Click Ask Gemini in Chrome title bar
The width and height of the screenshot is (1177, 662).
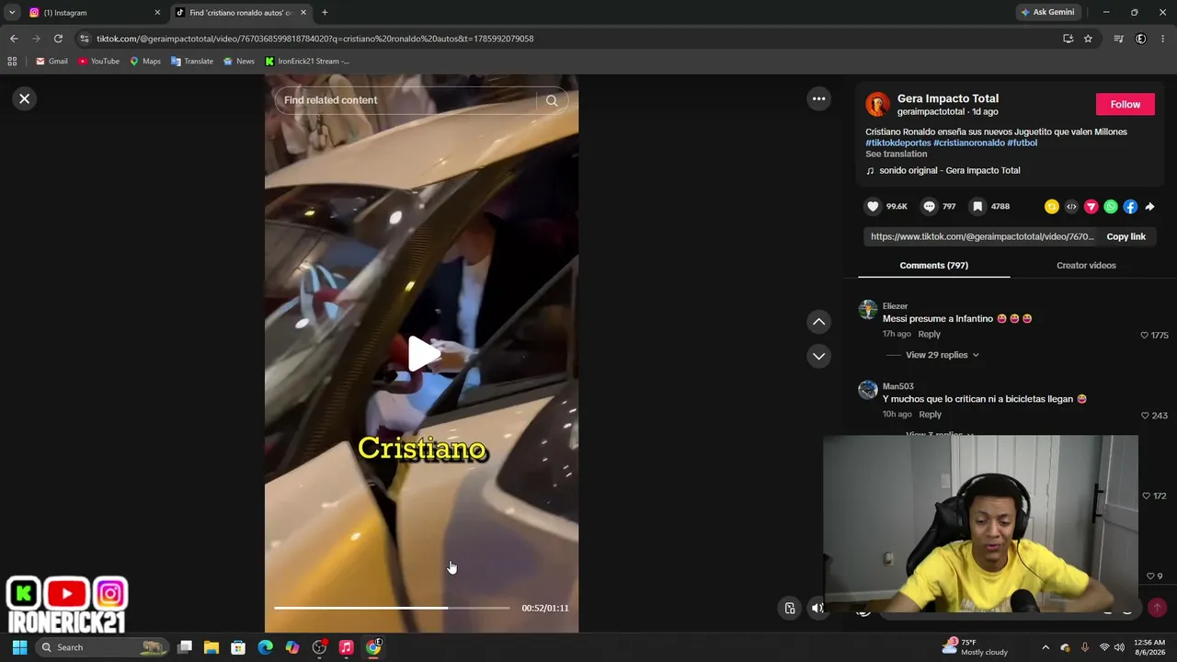pos(1047,12)
